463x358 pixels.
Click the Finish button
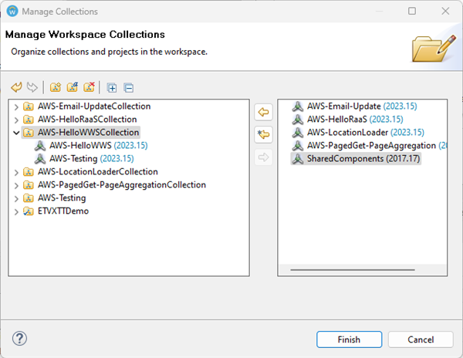tap(349, 339)
